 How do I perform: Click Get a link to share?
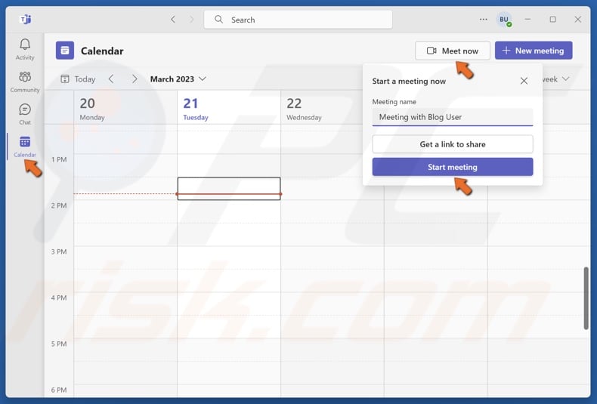453,144
